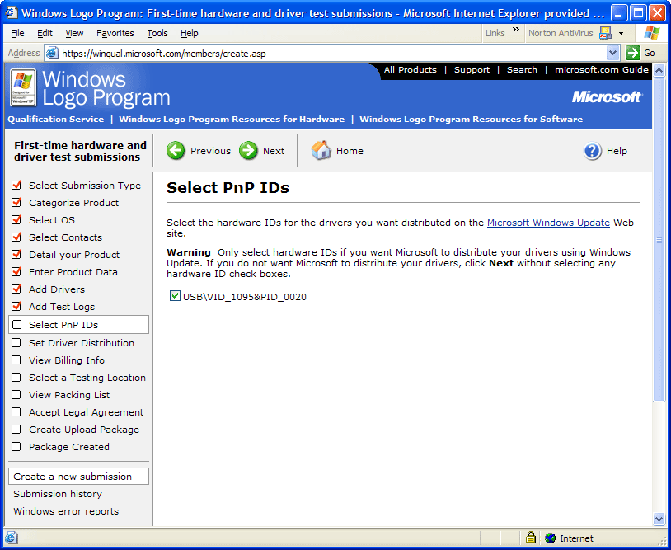Click the Add Drivers step

pyautogui.click(x=57, y=289)
